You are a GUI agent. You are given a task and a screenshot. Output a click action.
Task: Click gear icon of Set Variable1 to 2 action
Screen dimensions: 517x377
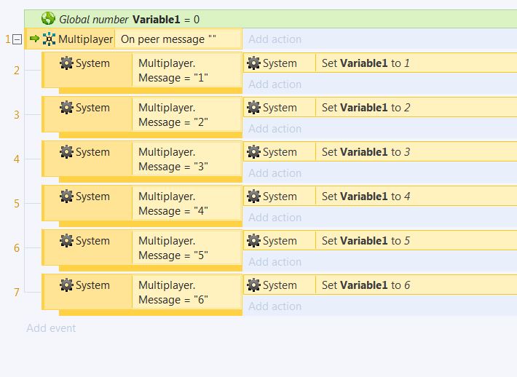(x=253, y=108)
